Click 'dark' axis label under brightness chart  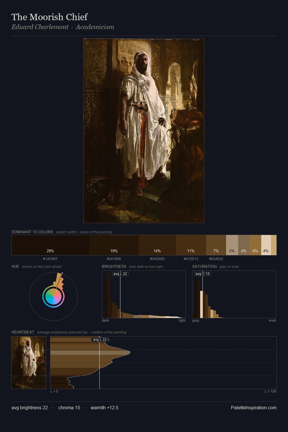pos(105,321)
